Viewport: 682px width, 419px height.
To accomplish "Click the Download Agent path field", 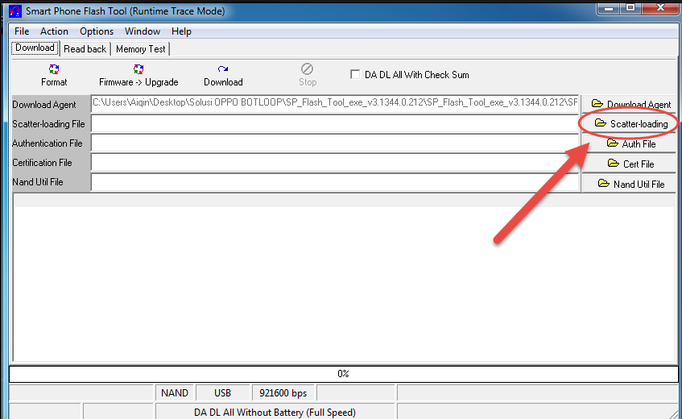I will coord(335,104).
